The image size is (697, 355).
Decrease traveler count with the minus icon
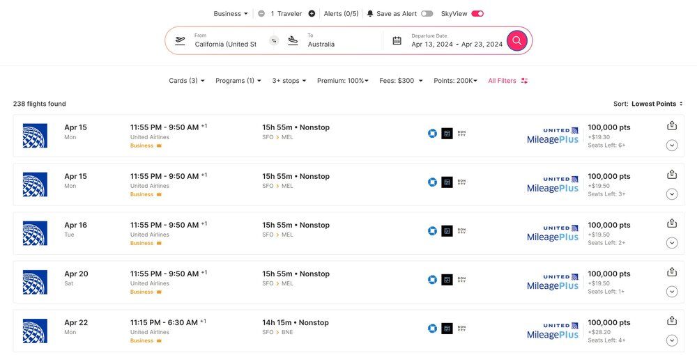pyautogui.click(x=261, y=13)
